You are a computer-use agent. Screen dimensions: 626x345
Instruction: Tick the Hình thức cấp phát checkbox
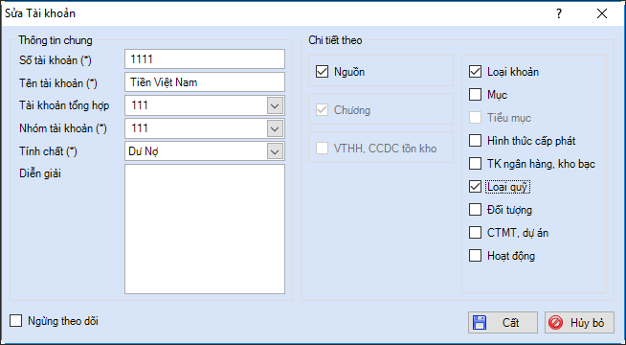pyautogui.click(x=475, y=141)
